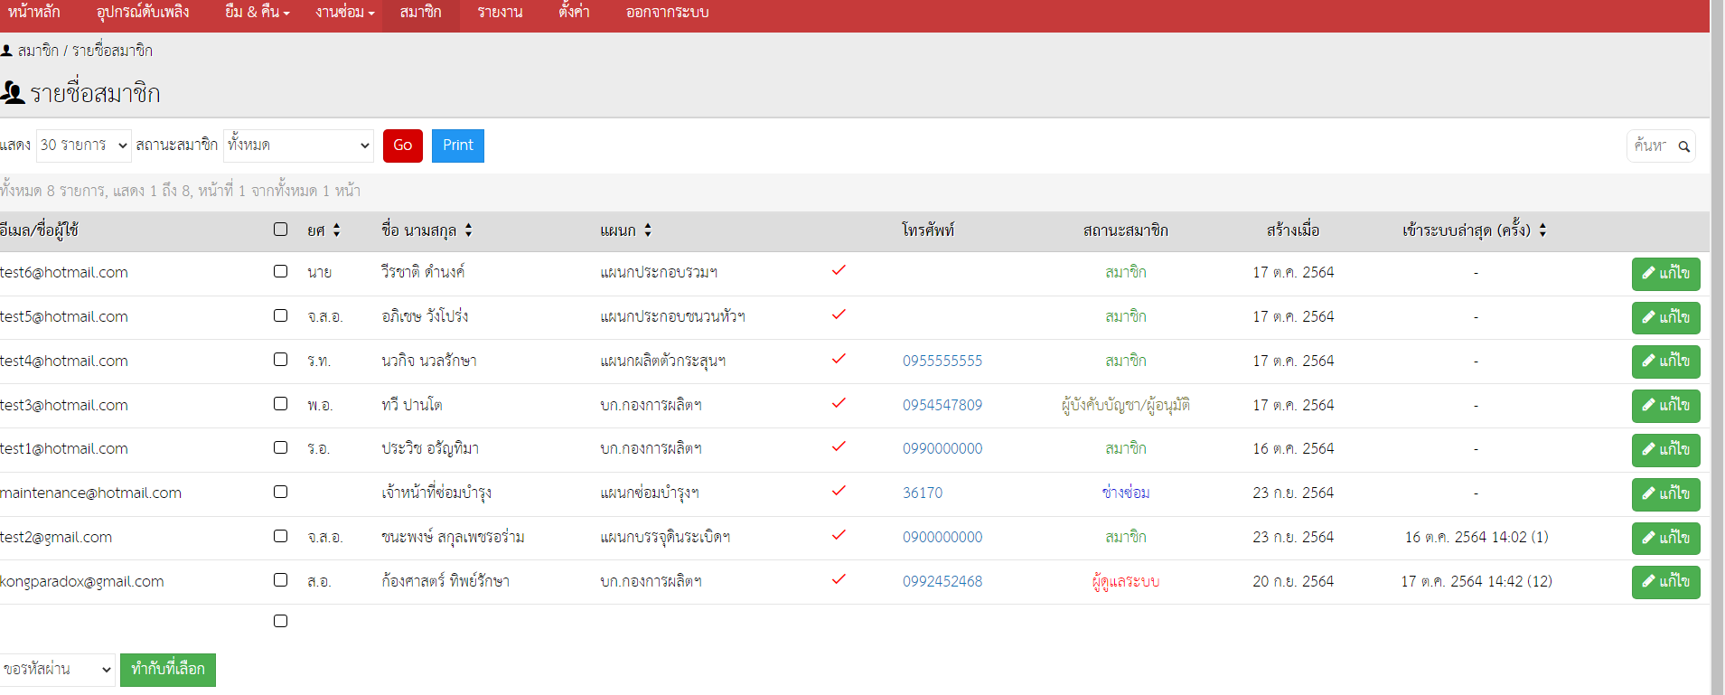Viewport: 1725px width, 695px height.
Task: Click phone number 0990000000
Action: 942,448
